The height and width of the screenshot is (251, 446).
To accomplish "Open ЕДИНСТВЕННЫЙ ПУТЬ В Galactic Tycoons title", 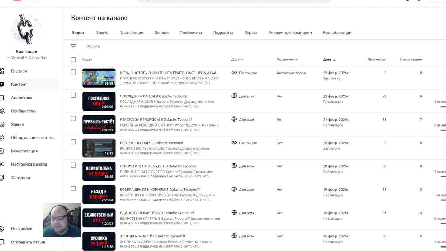I will 157,213.
